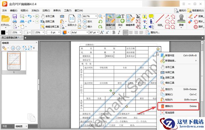This screenshot has width=205, height=130.
Task: Open the 注释(C) menu
Action: (46, 11)
